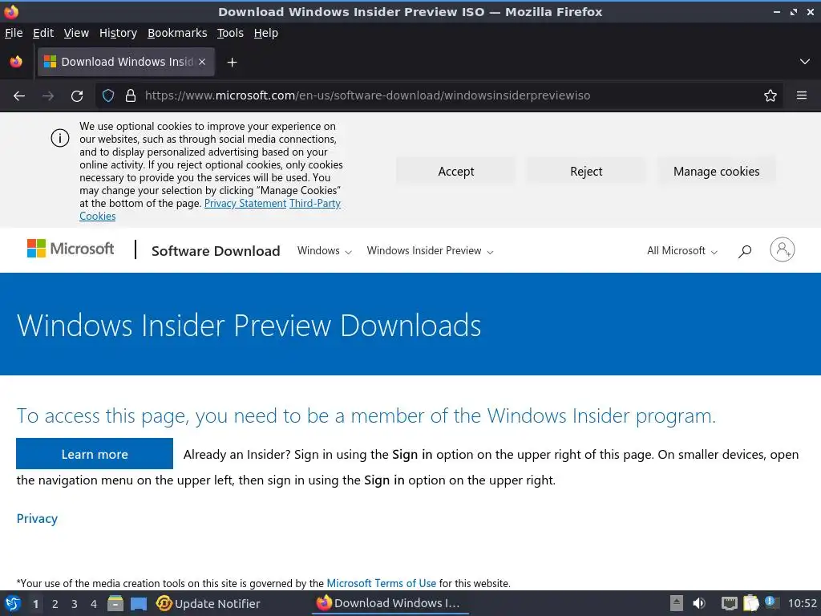Open the Help menu
821x616 pixels.
pyautogui.click(x=266, y=33)
